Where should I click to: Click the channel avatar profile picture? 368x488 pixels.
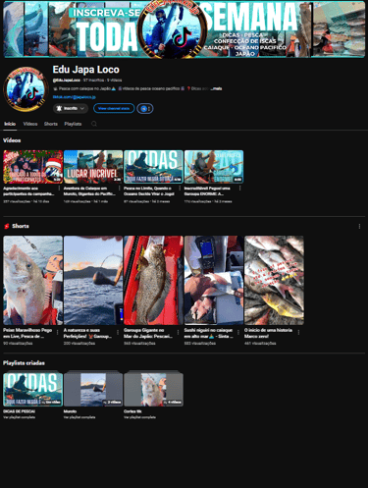pyautogui.click(x=26, y=89)
